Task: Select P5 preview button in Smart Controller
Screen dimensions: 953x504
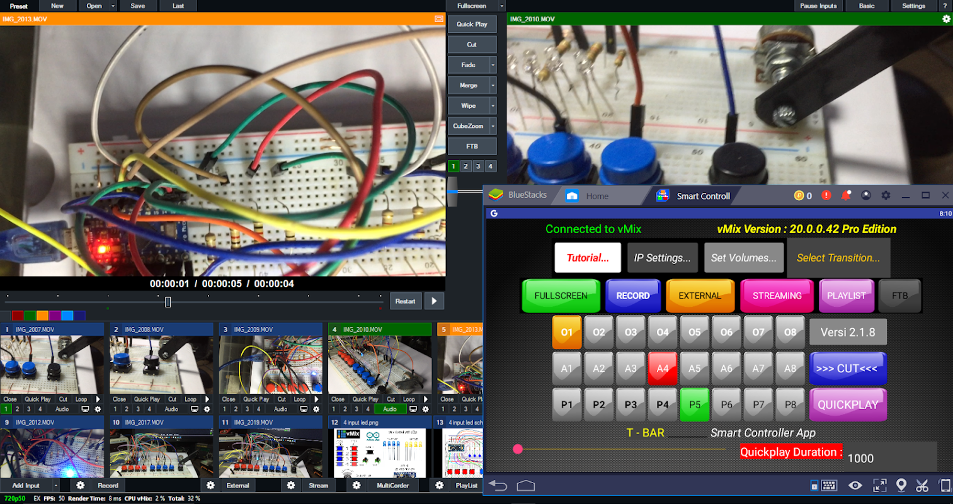Action: [x=695, y=404]
